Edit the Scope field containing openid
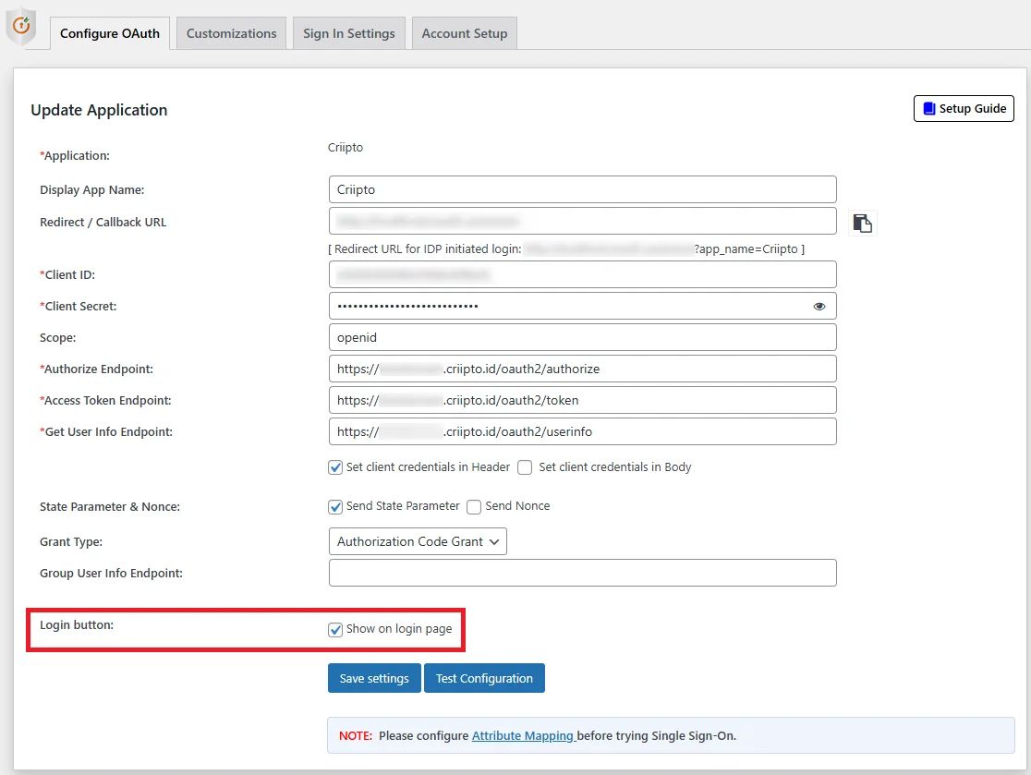Viewport: 1031px width, 775px height. [583, 338]
